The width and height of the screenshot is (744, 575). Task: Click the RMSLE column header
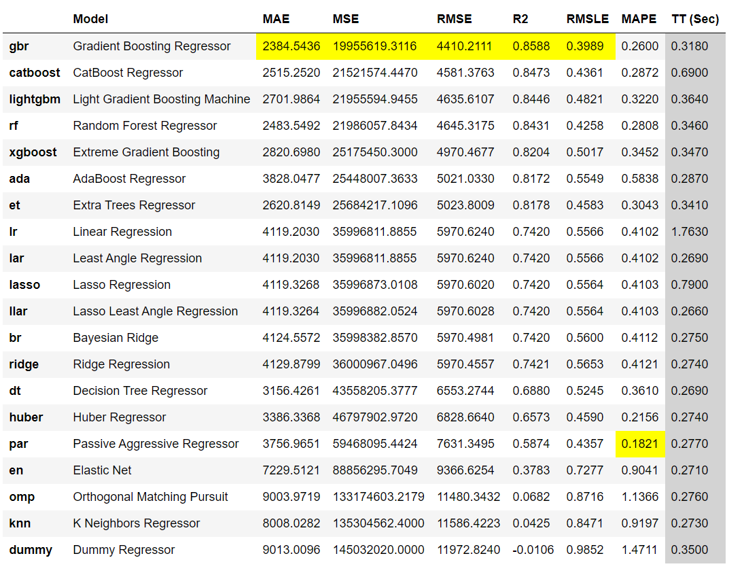588,19
